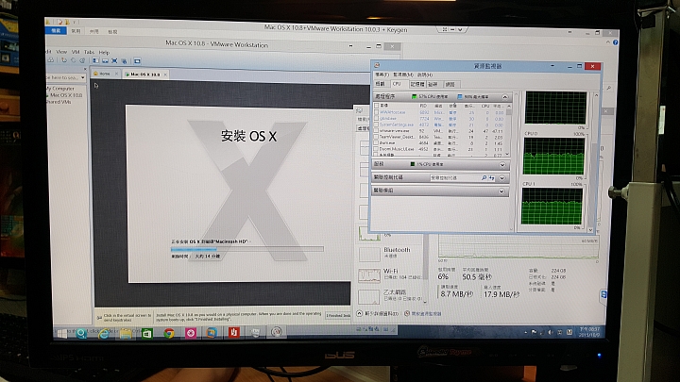Expand the Associated Modules section
Image resolution: width=680 pixels, height=382 pixels.
coord(501,191)
